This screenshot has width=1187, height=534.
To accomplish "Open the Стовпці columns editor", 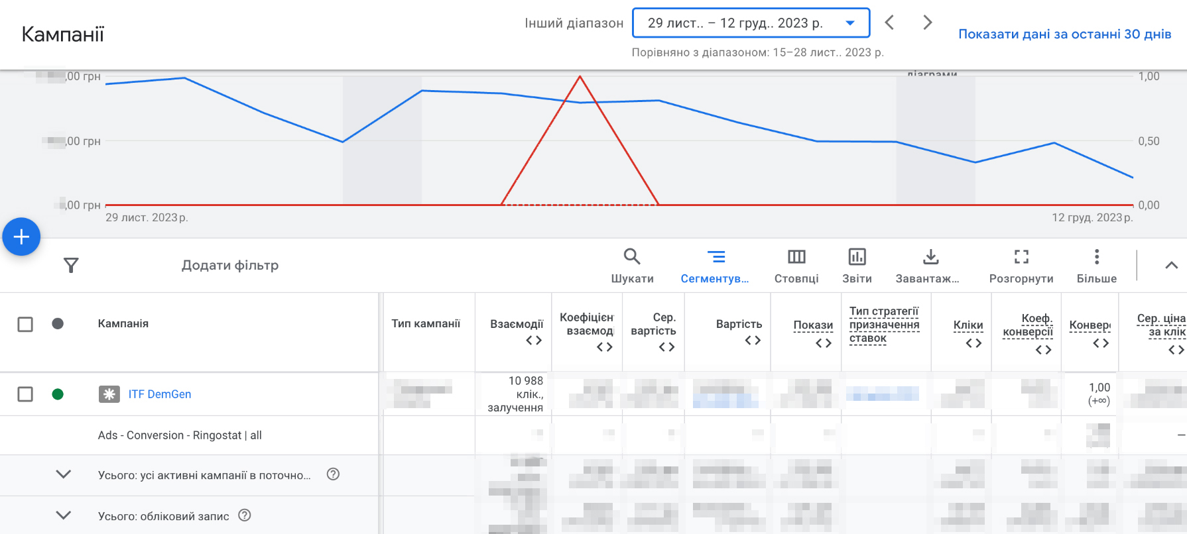I will (796, 265).
